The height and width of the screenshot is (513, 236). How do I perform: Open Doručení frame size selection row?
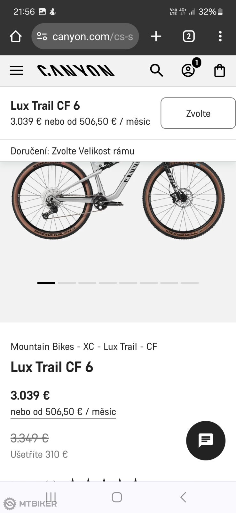coord(118,151)
